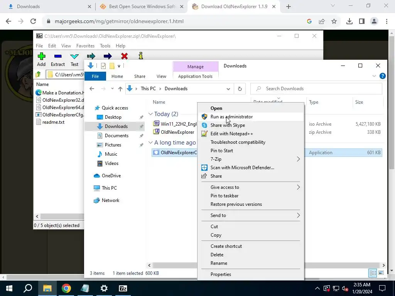The width and height of the screenshot is (395, 296).
Task: Go up one folder level in Explorer
Action: pyautogui.click(x=120, y=89)
